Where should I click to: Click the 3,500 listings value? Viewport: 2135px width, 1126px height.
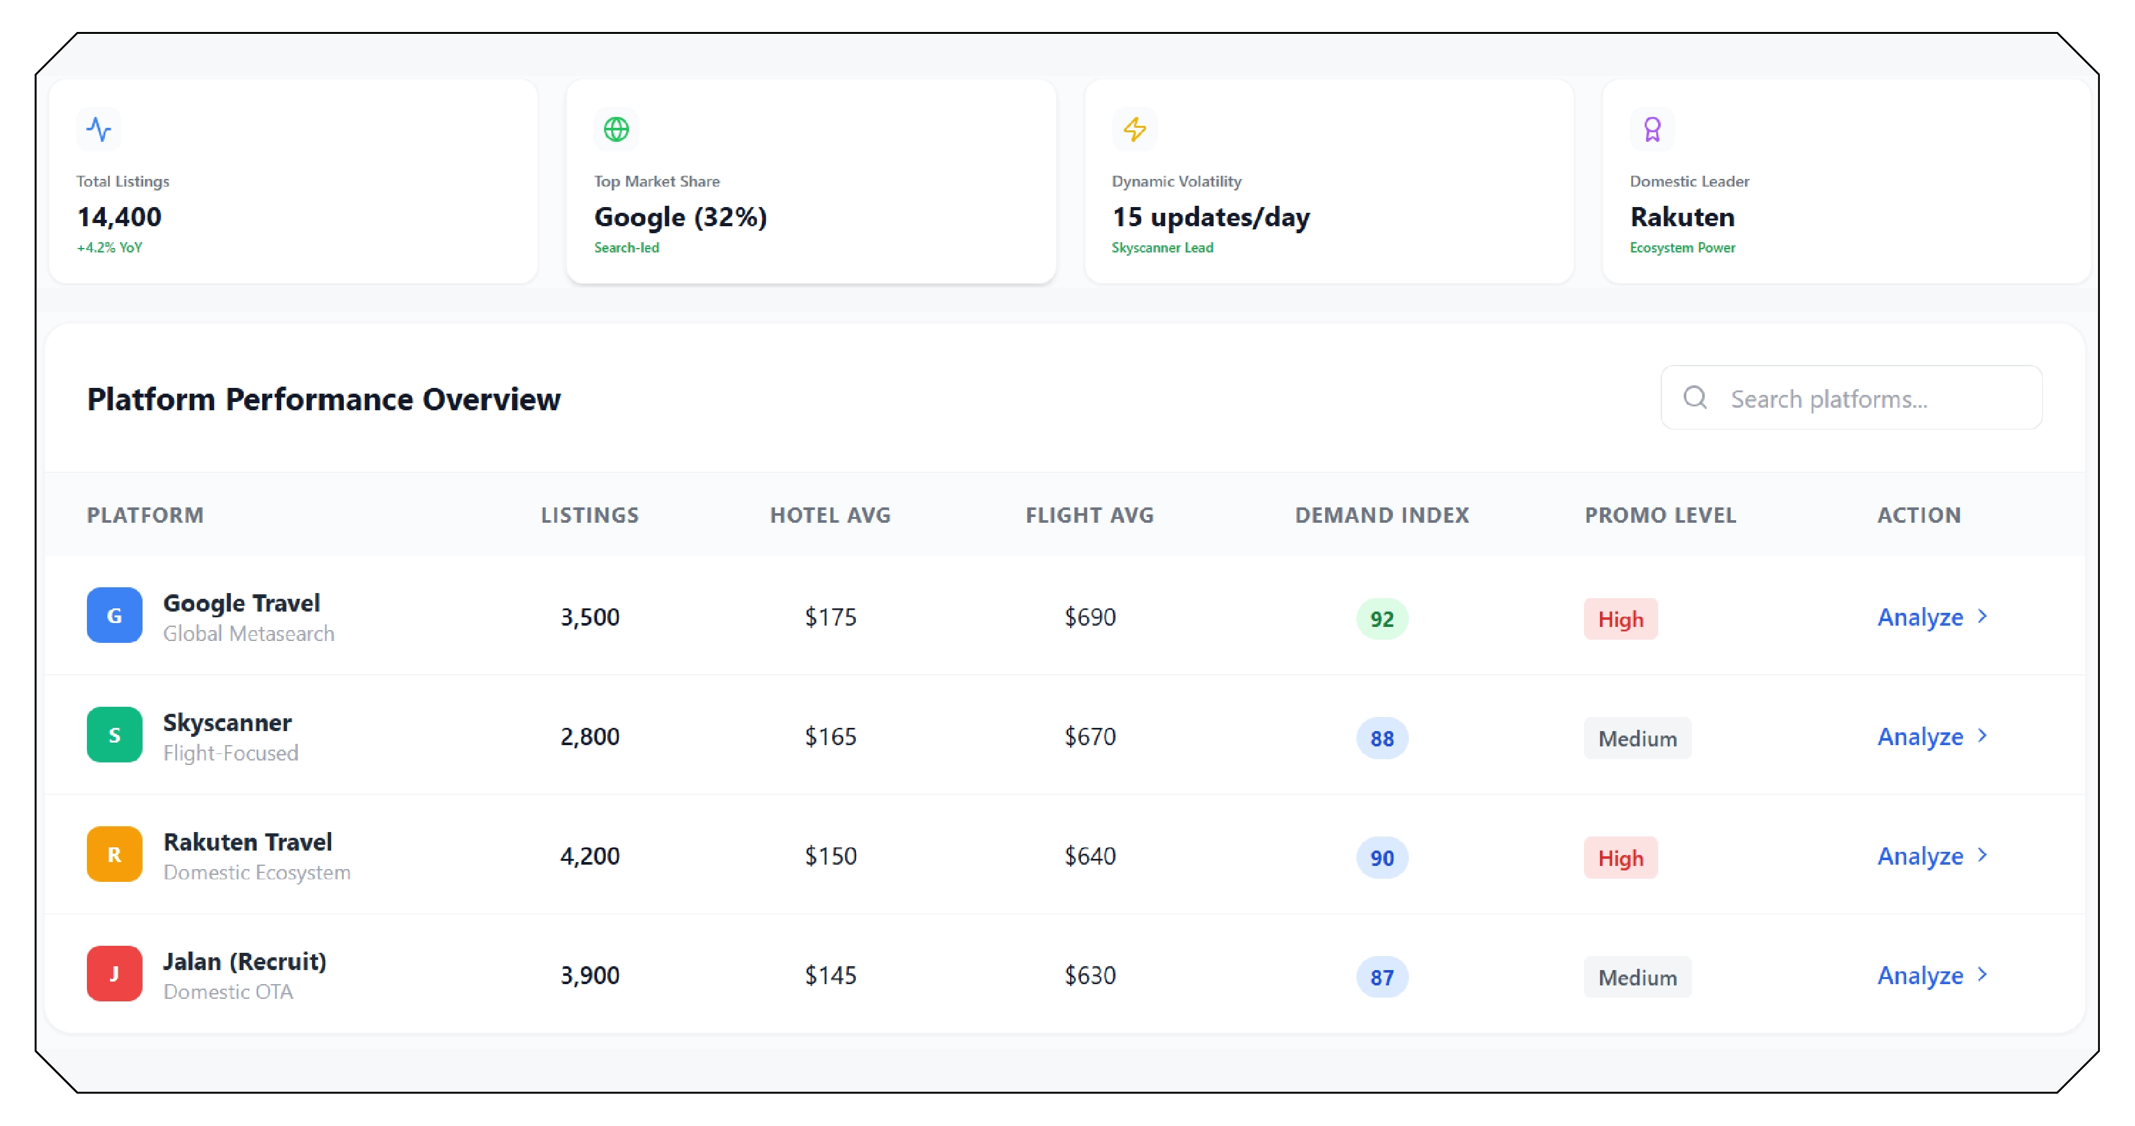[x=590, y=617]
